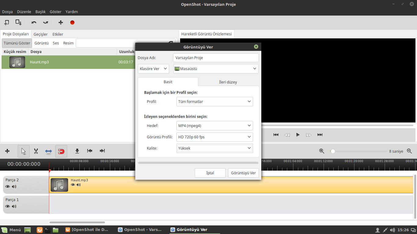Image resolution: width=417 pixels, height=234 pixels.
Task: Toggle eye icon on Haunt.mp3 timeline clip
Action: [73, 185]
